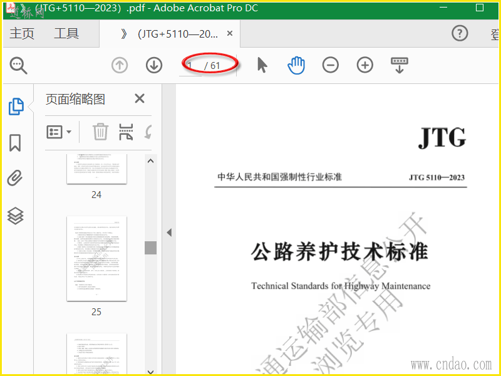Minimize the Acrobat window

click(x=443, y=8)
